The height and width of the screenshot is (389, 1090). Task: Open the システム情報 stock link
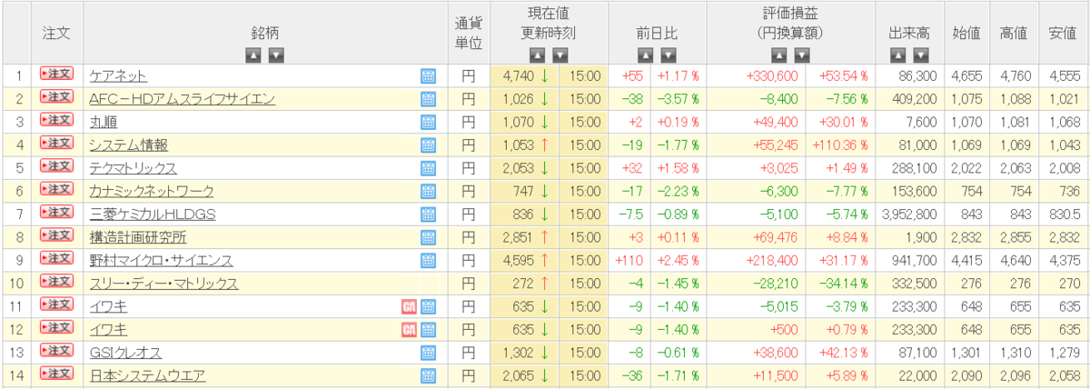coord(128,145)
